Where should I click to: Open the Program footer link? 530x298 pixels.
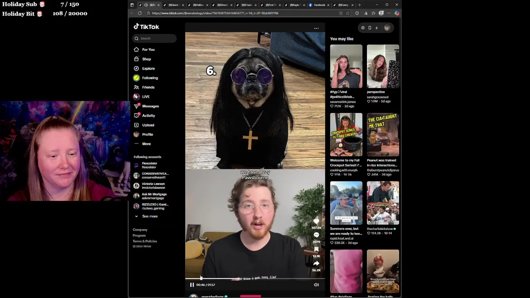point(139,236)
